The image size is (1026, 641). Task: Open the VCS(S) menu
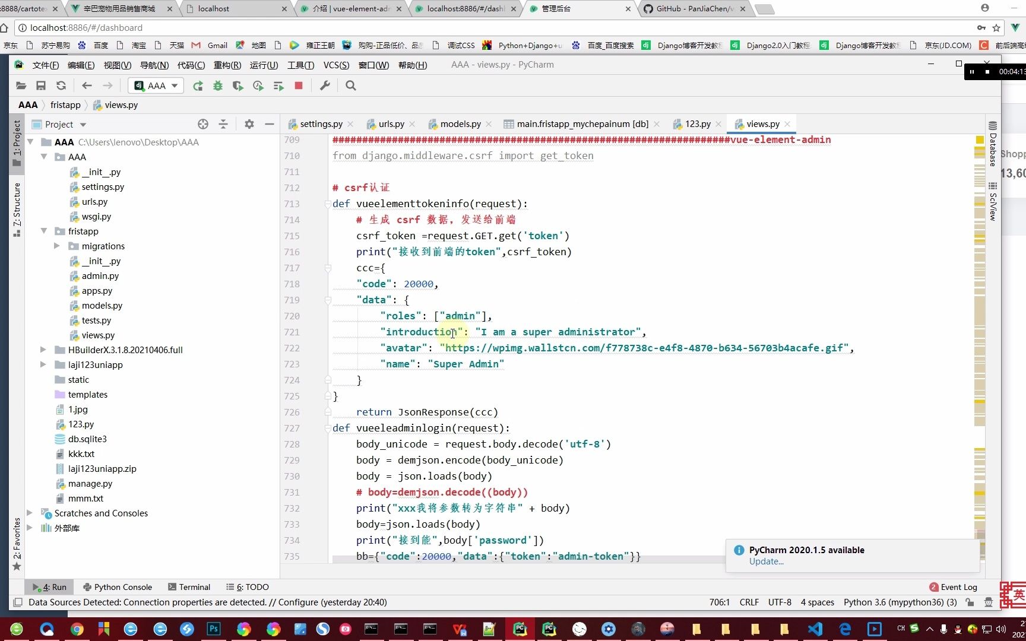coord(336,65)
